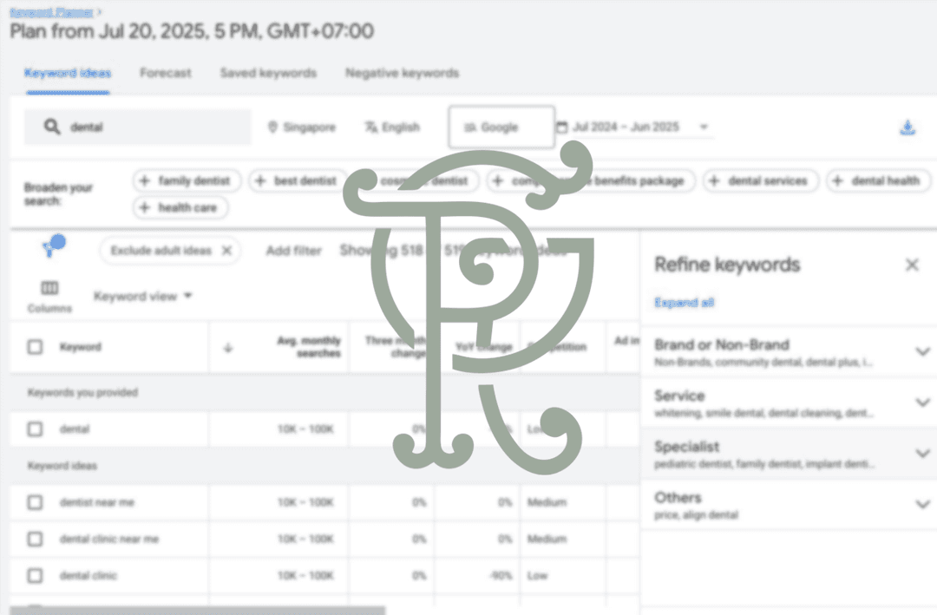Open the Google search network selector
This screenshot has width=937, height=615.
pos(501,127)
